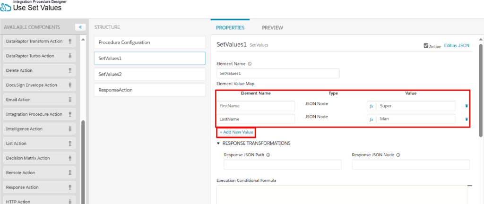
Task: Open formula editor for LastName value
Action: click(x=372, y=119)
